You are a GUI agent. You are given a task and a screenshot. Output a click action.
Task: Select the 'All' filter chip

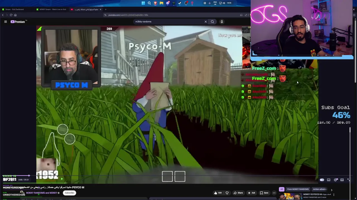pos(282,189)
